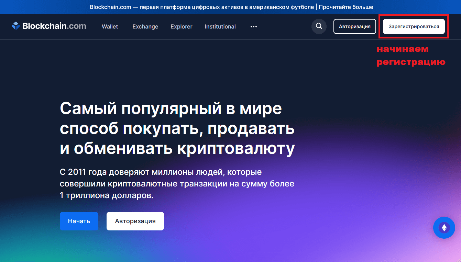
Task: Click the header Авторизация outlined button
Action: (354, 26)
